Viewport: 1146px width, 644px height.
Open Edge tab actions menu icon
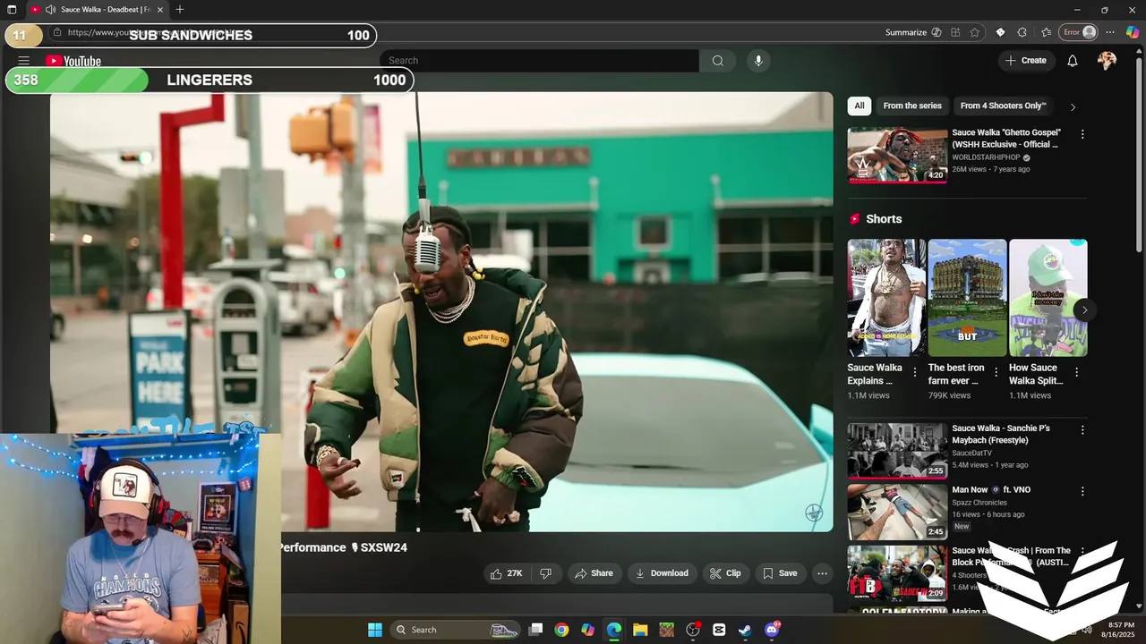[12, 10]
